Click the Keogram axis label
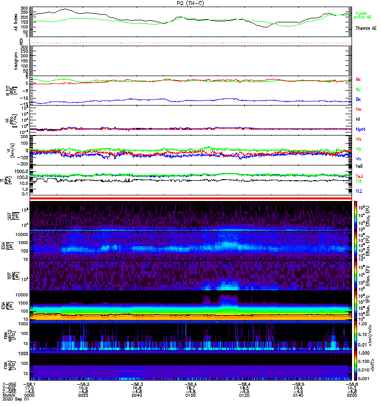381x406 pixels. click(16, 60)
